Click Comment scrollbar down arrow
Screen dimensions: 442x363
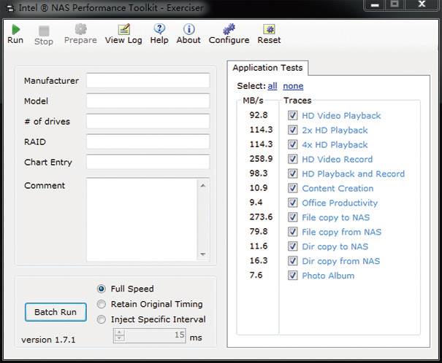coord(203,254)
